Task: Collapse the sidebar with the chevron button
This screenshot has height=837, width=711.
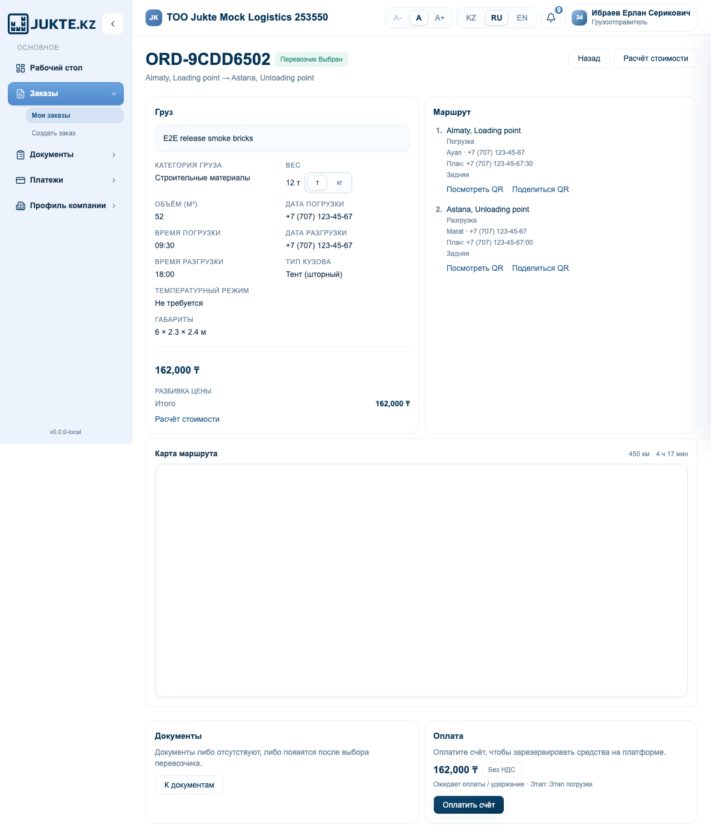Action: tap(113, 24)
